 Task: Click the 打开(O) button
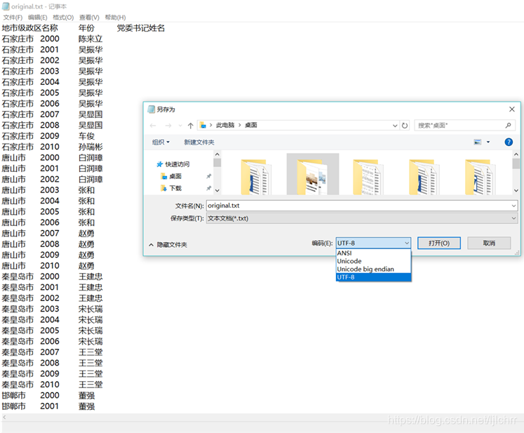click(439, 243)
